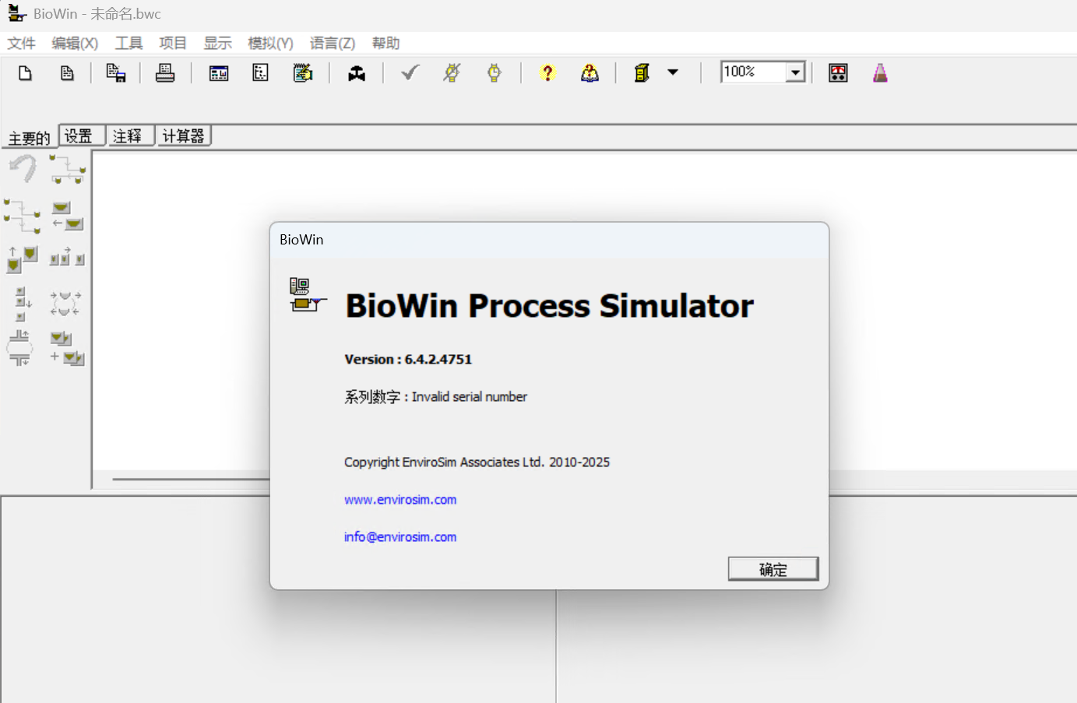
Task: Click the BioWin Process Simulator heading
Action: pos(550,306)
